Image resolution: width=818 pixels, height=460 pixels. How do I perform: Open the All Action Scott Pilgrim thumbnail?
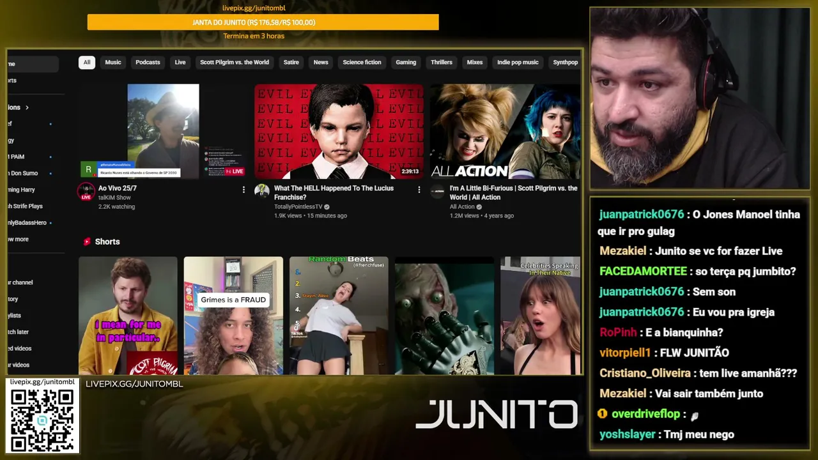point(505,131)
